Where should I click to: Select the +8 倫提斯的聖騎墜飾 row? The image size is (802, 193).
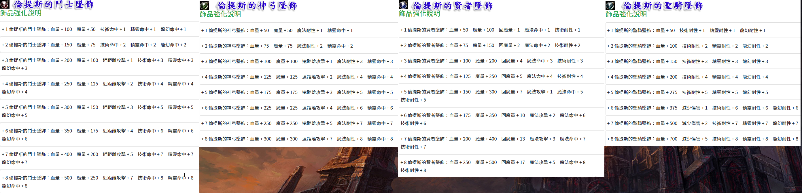click(x=703, y=139)
